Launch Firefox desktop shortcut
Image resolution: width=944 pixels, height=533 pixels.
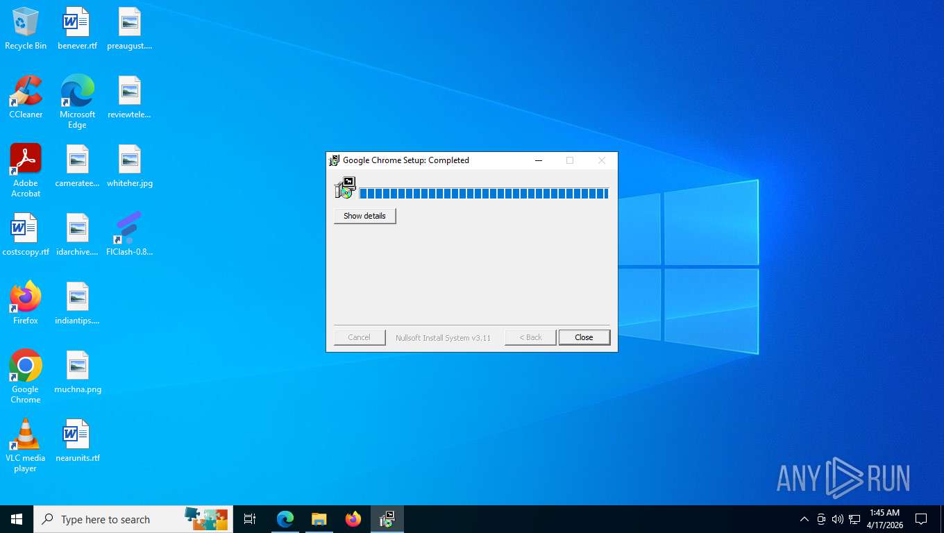coord(26,303)
